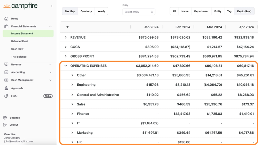The width and height of the screenshot is (258, 145).
Task: Open the Balance Sheet page
Action: point(20,41)
